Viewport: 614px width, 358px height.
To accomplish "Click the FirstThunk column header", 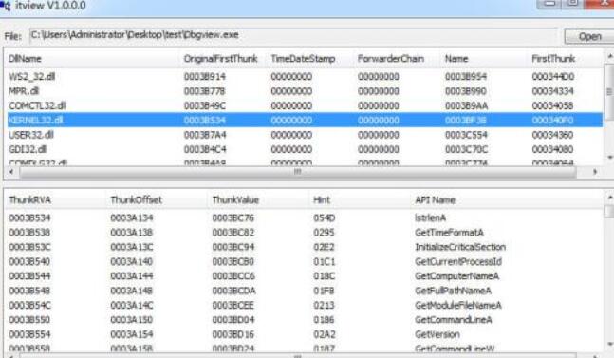I will (x=553, y=59).
